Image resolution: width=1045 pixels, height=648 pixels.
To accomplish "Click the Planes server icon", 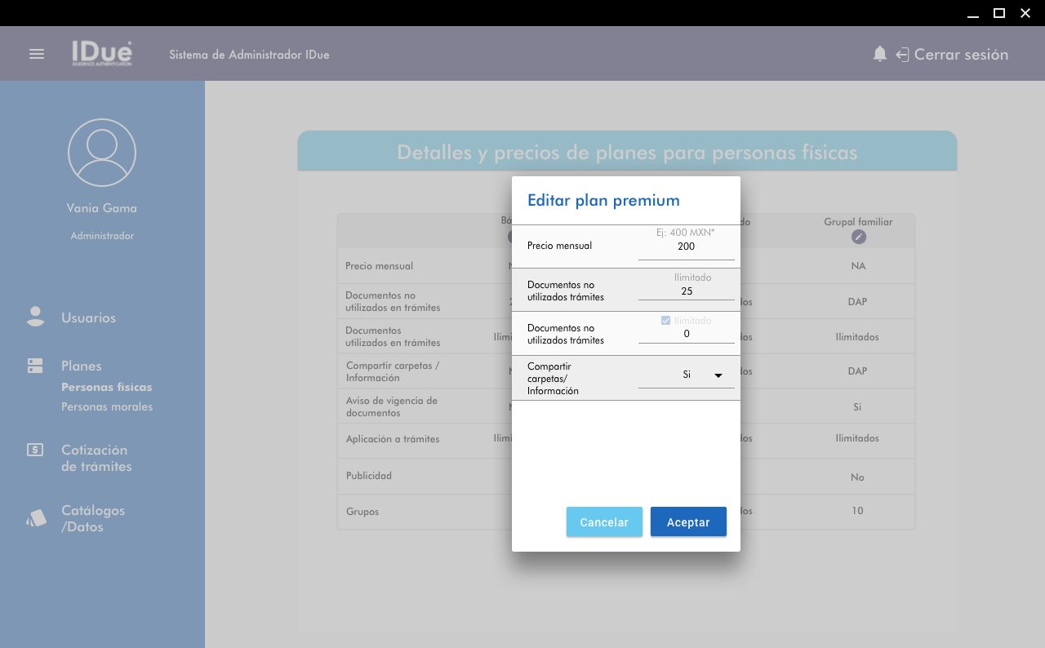I will (35, 366).
